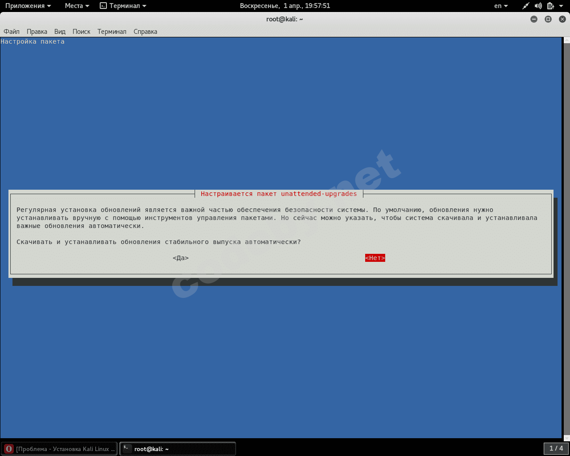Open the Правка menu
Screen dimensions: 570x456
(x=37, y=32)
